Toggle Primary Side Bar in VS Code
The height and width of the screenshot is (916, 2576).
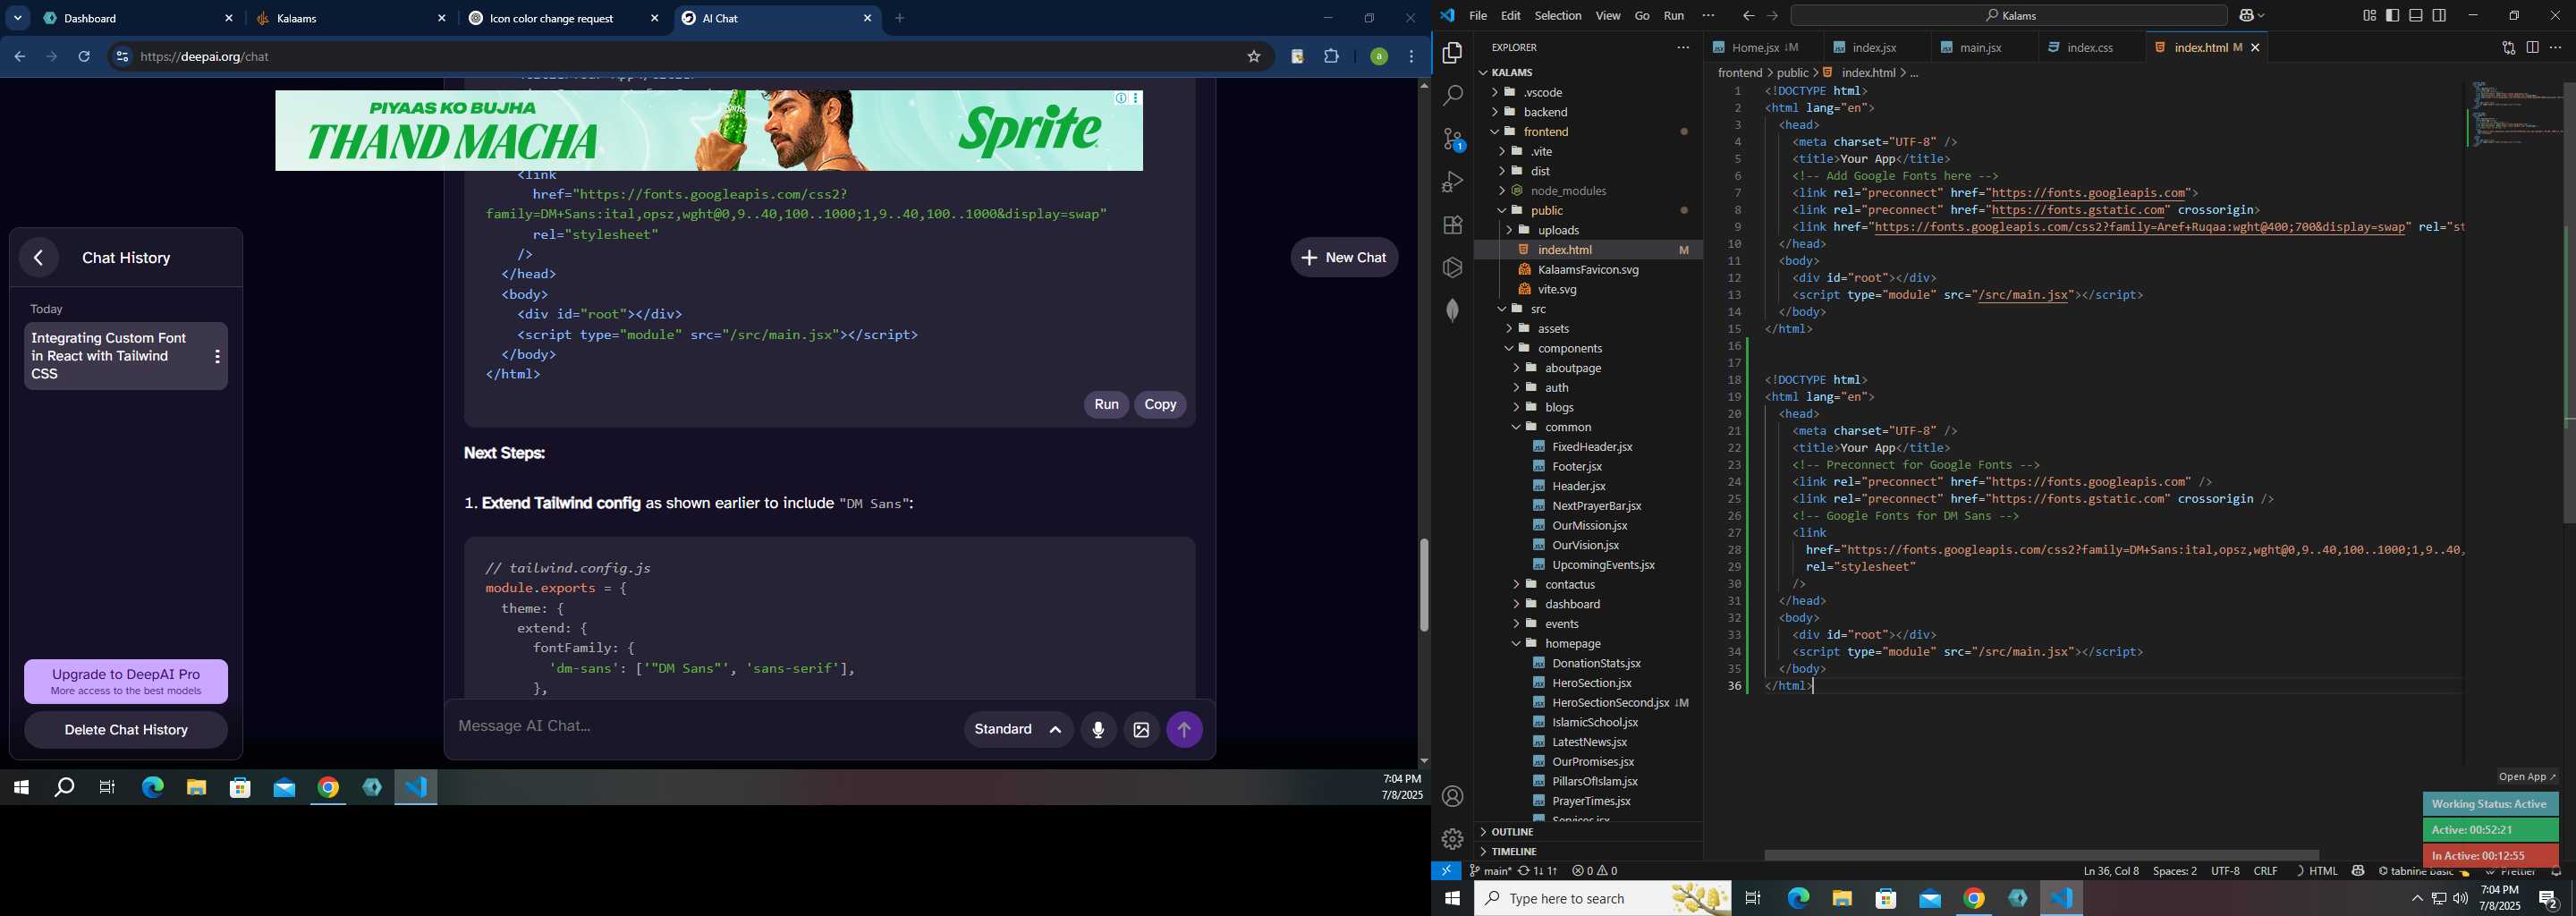2393,15
